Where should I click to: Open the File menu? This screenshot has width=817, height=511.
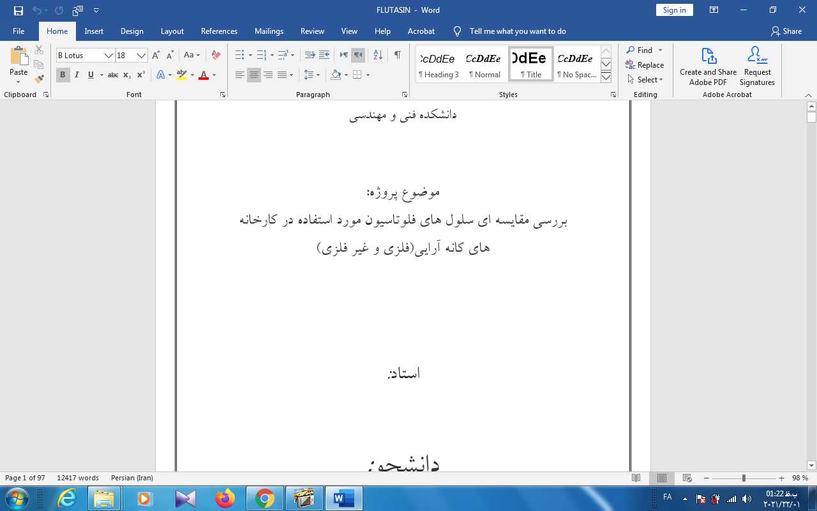coord(19,31)
